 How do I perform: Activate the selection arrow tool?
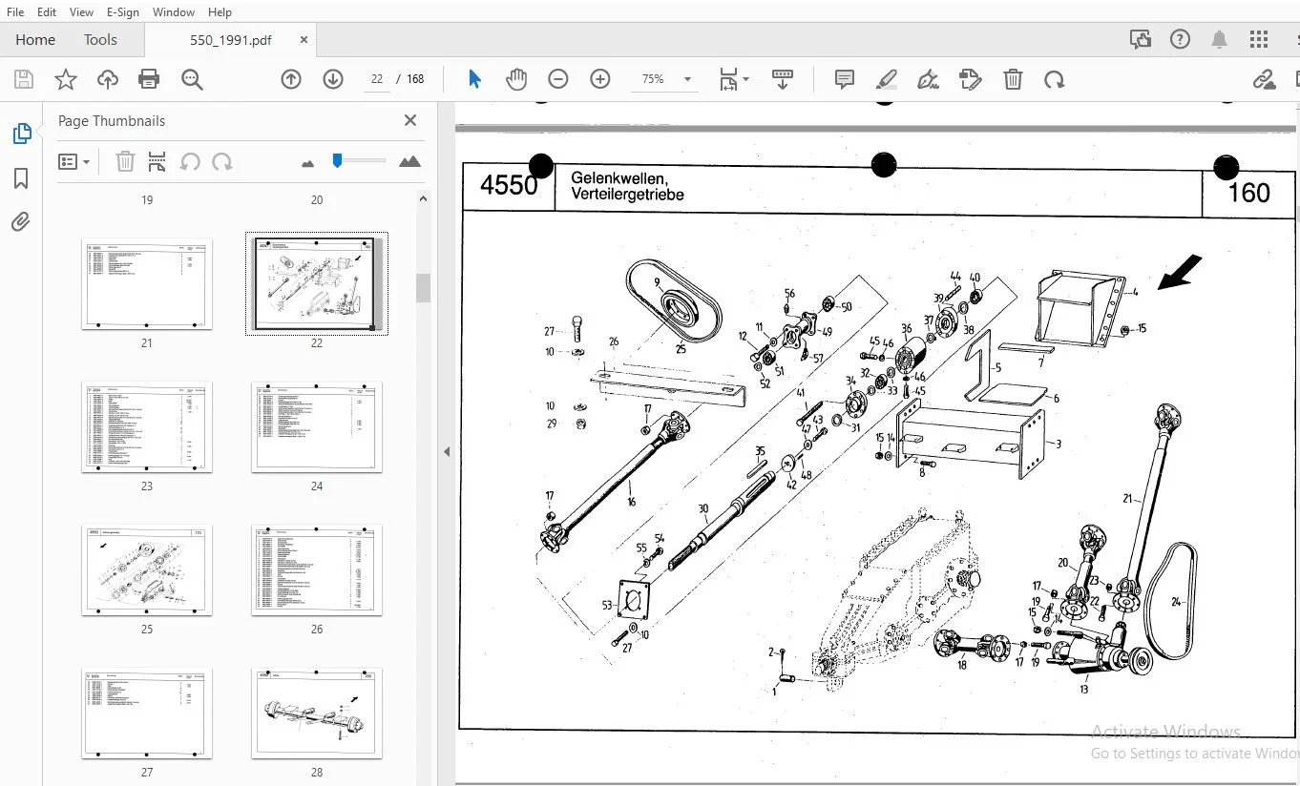click(x=474, y=79)
